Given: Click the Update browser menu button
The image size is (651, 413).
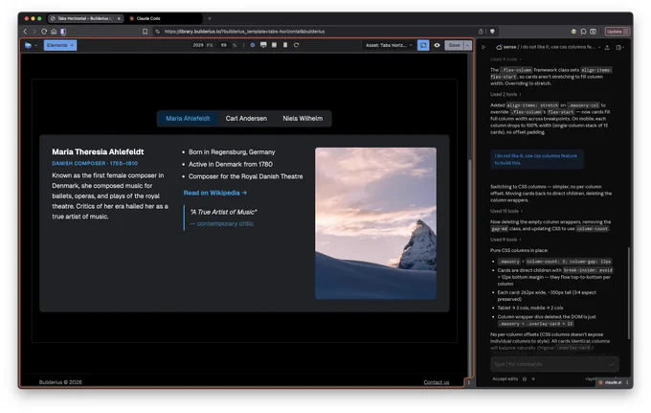Looking at the screenshot, I should 617,32.
